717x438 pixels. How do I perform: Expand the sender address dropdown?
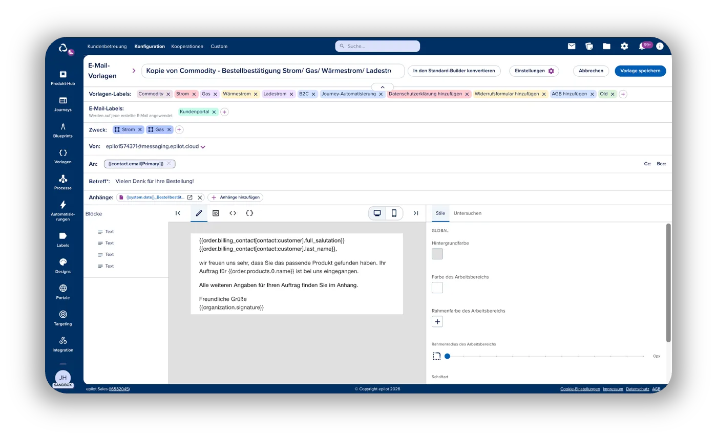[x=203, y=147]
